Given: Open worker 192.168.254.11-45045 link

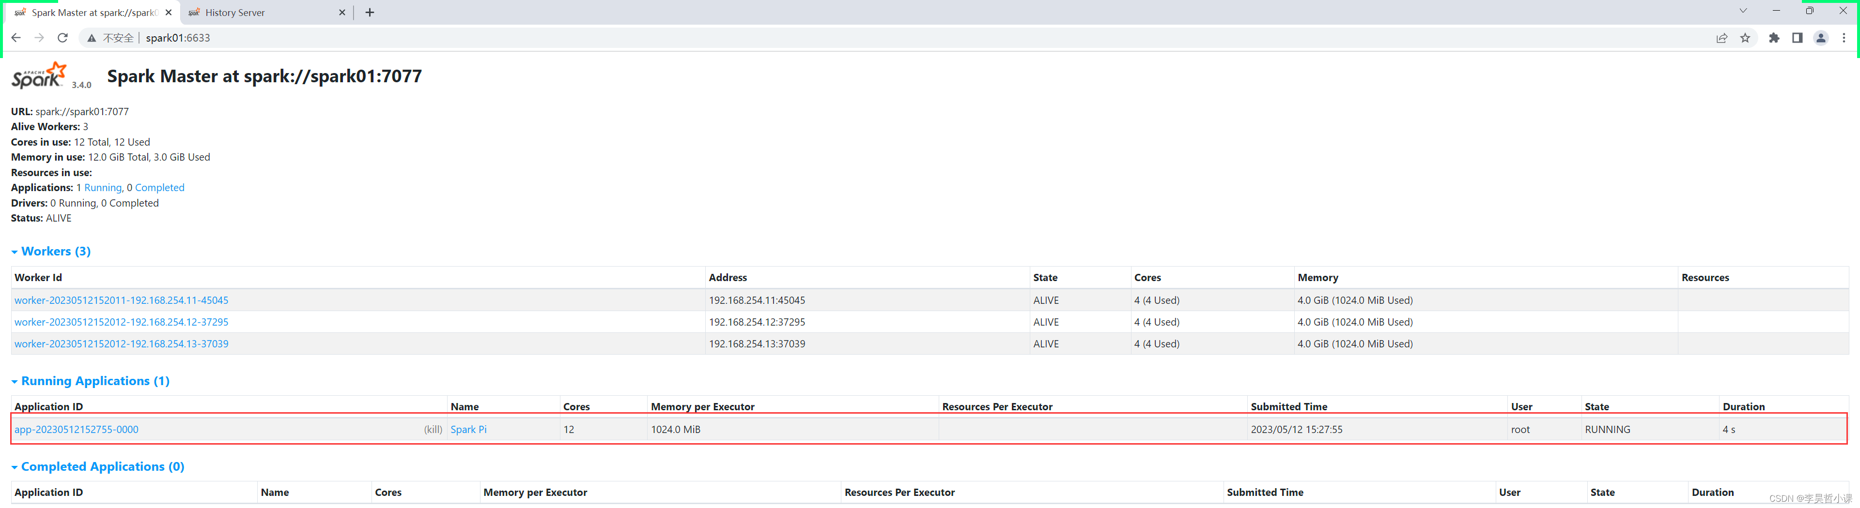Looking at the screenshot, I should tap(121, 300).
